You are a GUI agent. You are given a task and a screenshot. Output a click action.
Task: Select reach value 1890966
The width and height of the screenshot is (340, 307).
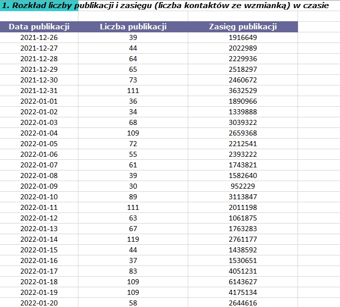243,101
